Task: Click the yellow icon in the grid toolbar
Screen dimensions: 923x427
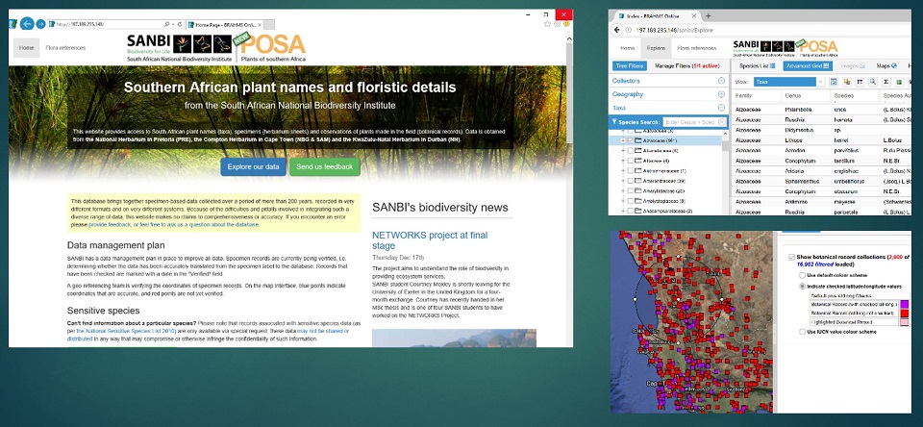Action: 846,82
